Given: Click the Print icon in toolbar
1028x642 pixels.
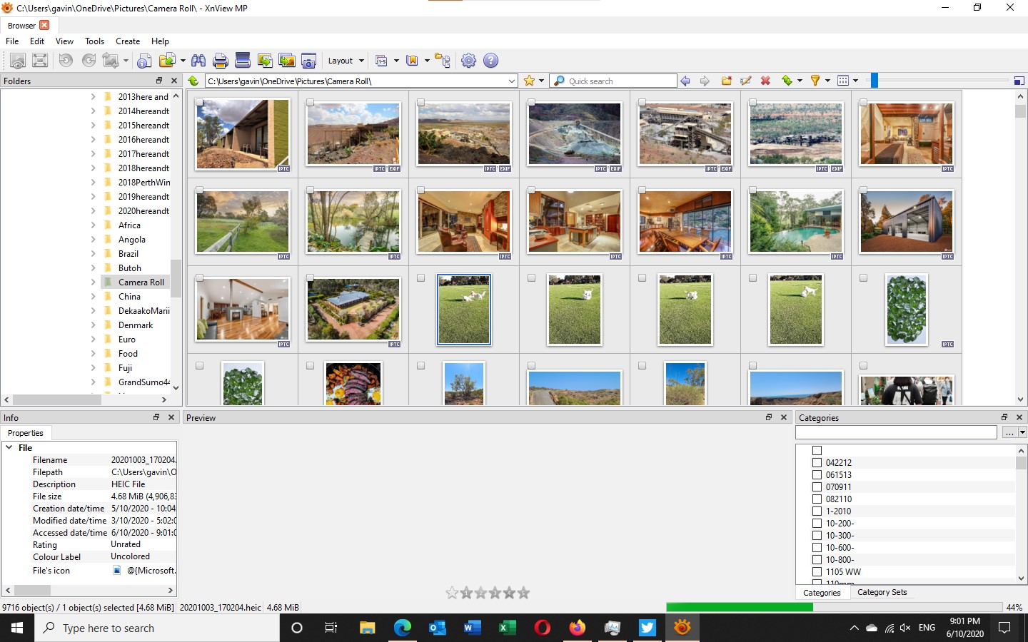Looking at the screenshot, I should click(221, 61).
